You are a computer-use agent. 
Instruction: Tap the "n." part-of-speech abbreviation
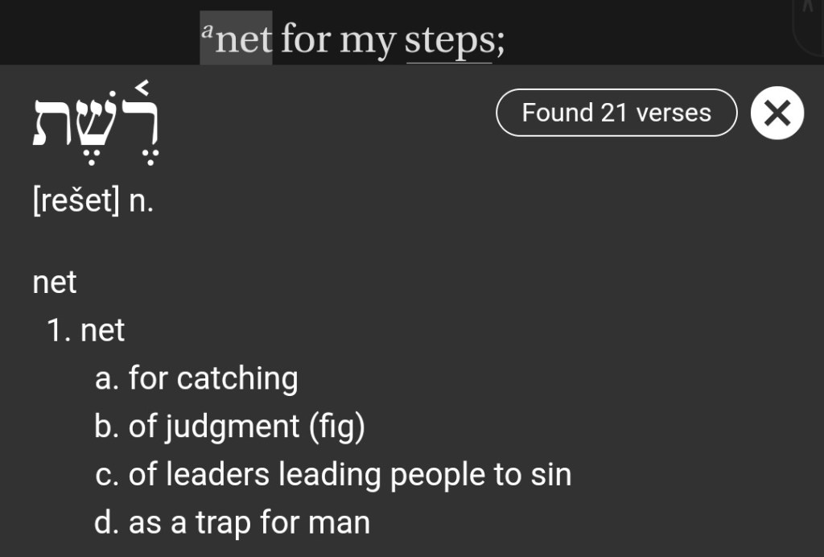coord(141,200)
